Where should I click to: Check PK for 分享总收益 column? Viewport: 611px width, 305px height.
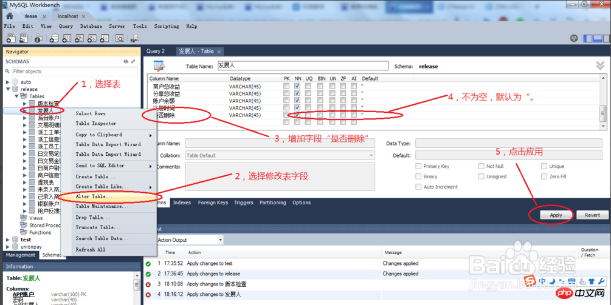(x=286, y=93)
